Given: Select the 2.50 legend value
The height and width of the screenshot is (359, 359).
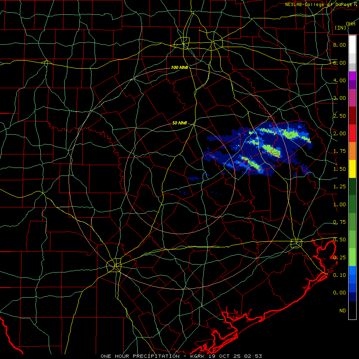Looking at the screenshot, I should coord(339,116).
